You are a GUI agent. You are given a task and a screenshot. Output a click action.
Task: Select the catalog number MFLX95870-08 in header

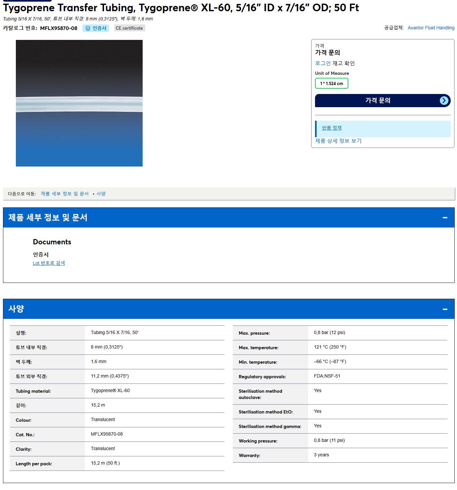(x=59, y=28)
